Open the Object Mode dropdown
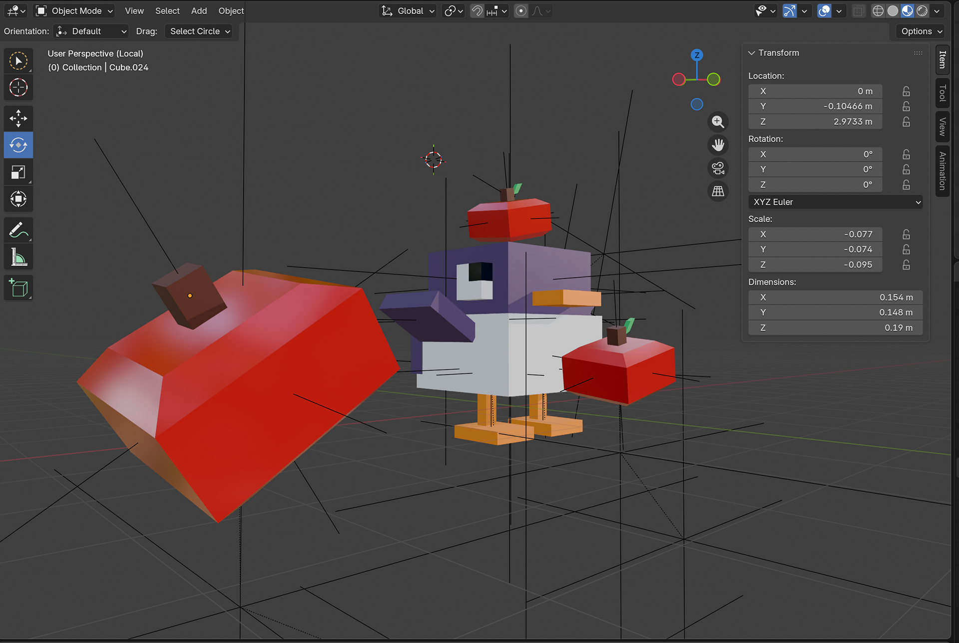Viewport: 959px width, 643px height. click(x=75, y=11)
